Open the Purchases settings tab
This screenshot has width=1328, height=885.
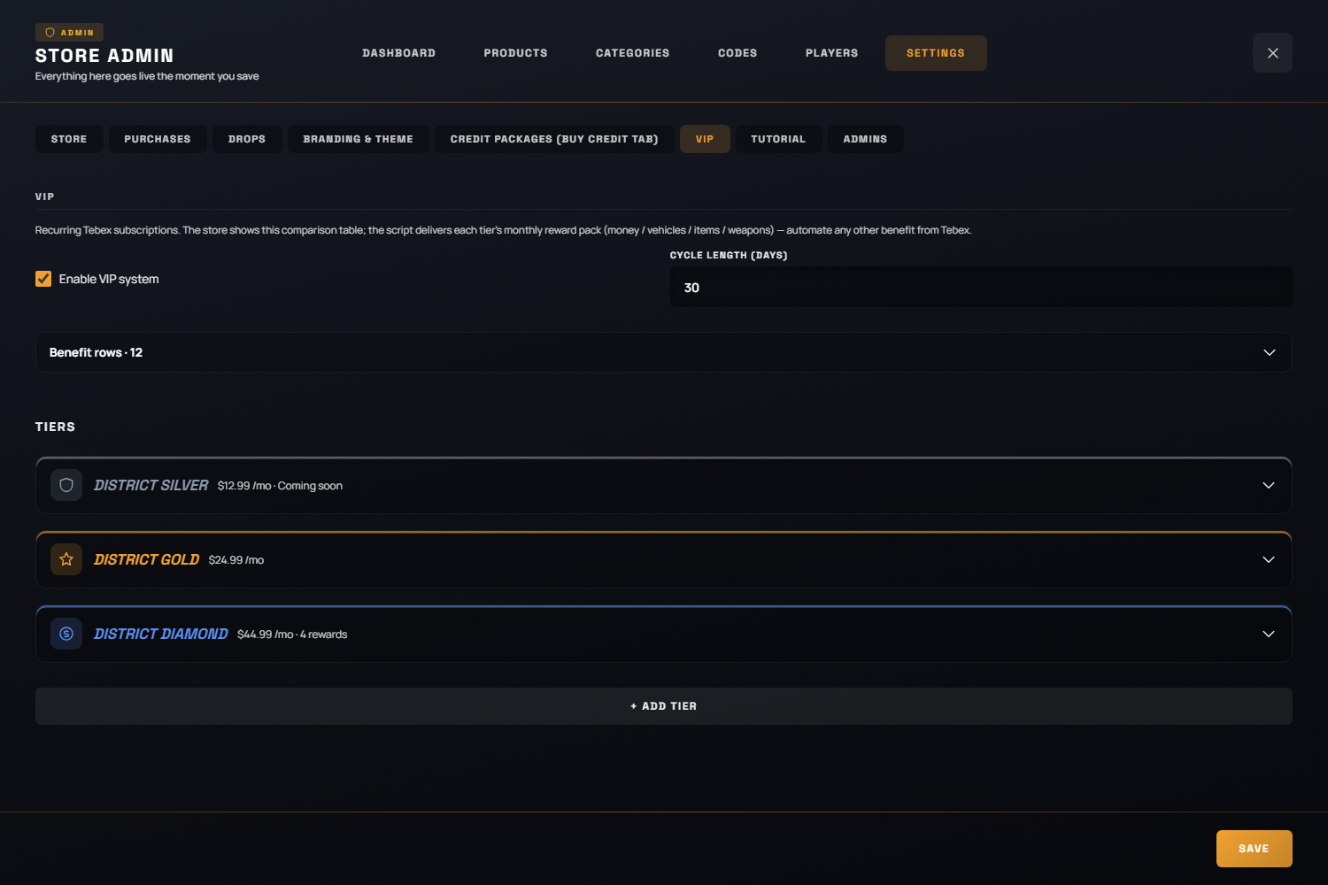tap(158, 139)
